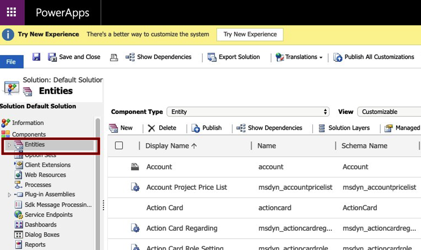Click the ActionCard Schema Name cell
Screen dimensions: 421x250
(x=360, y=208)
